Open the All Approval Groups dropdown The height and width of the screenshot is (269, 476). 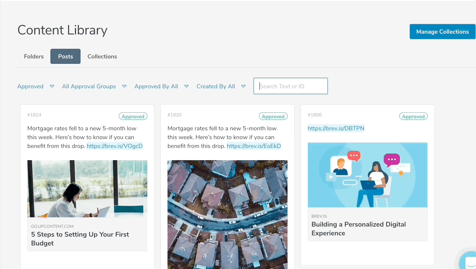(94, 86)
